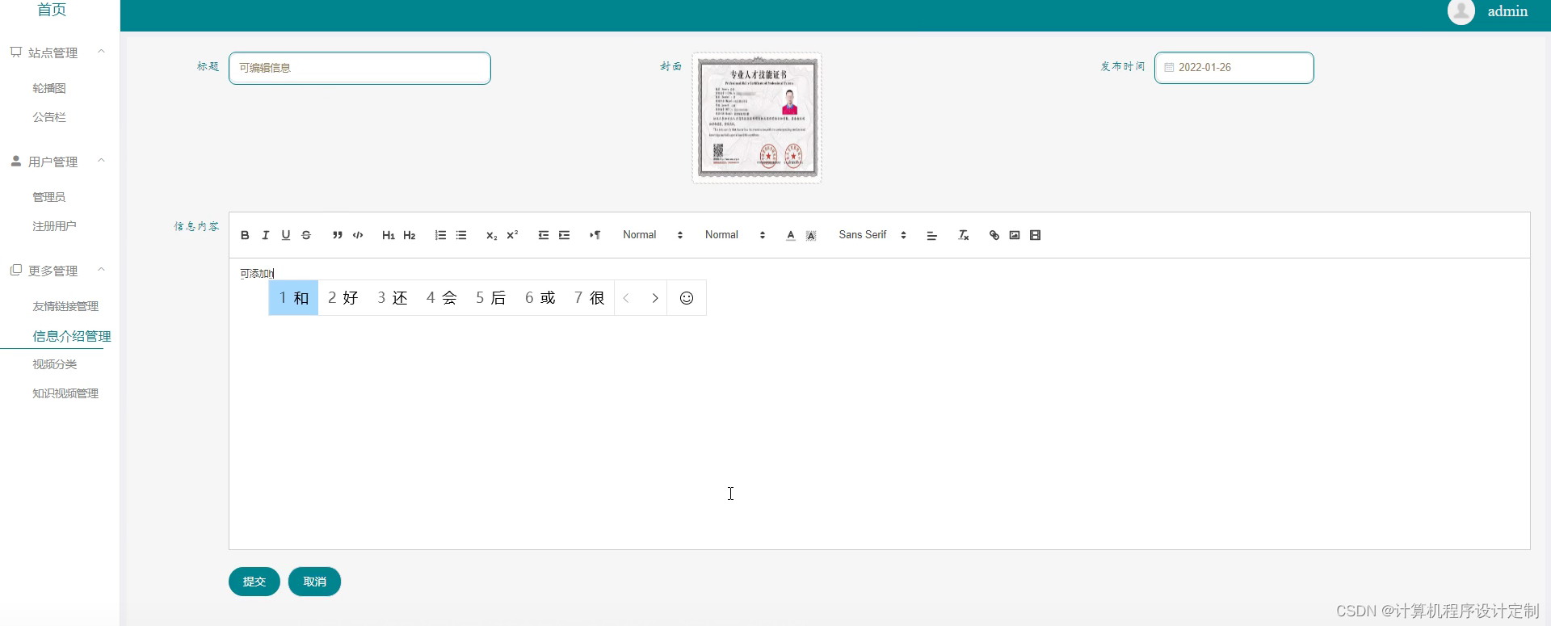Toggle bold formatting in editor toolbar

tap(245, 235)
